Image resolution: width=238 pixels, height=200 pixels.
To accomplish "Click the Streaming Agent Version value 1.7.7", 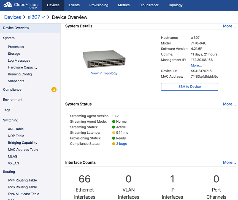I will pos(115,116).
